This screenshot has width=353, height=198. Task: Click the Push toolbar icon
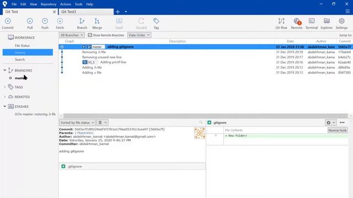coord(45,24)
